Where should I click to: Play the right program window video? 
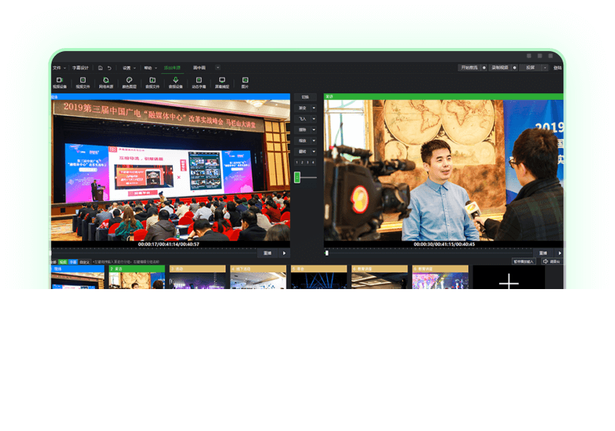(560, 253)
